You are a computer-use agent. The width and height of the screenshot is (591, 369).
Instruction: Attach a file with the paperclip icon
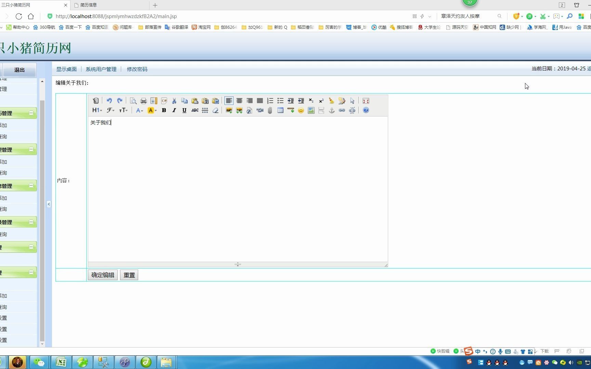270,110
